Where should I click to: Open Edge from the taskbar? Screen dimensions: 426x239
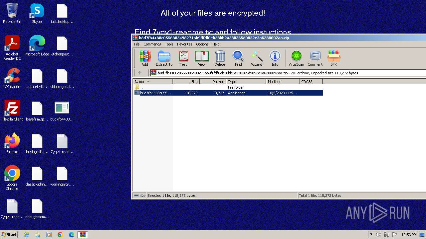pyautogui.click(x=72, y=235)
